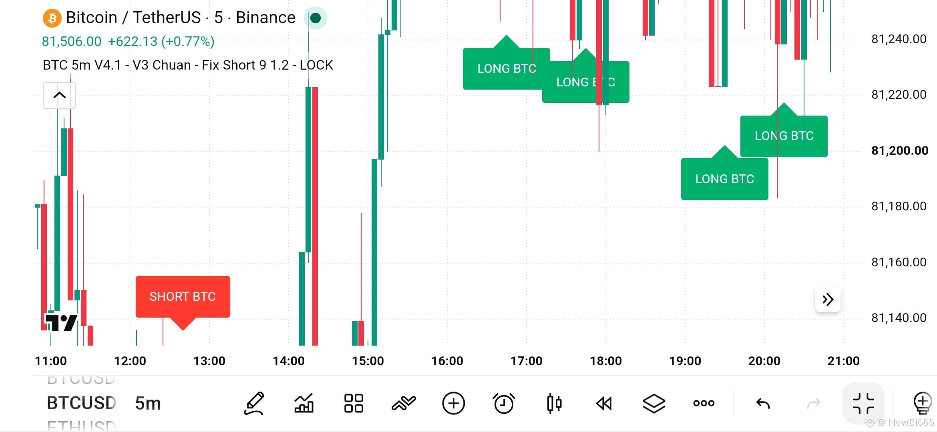Click the green market status dot
This screenshot has height=432, width=937.
[316, 18]
